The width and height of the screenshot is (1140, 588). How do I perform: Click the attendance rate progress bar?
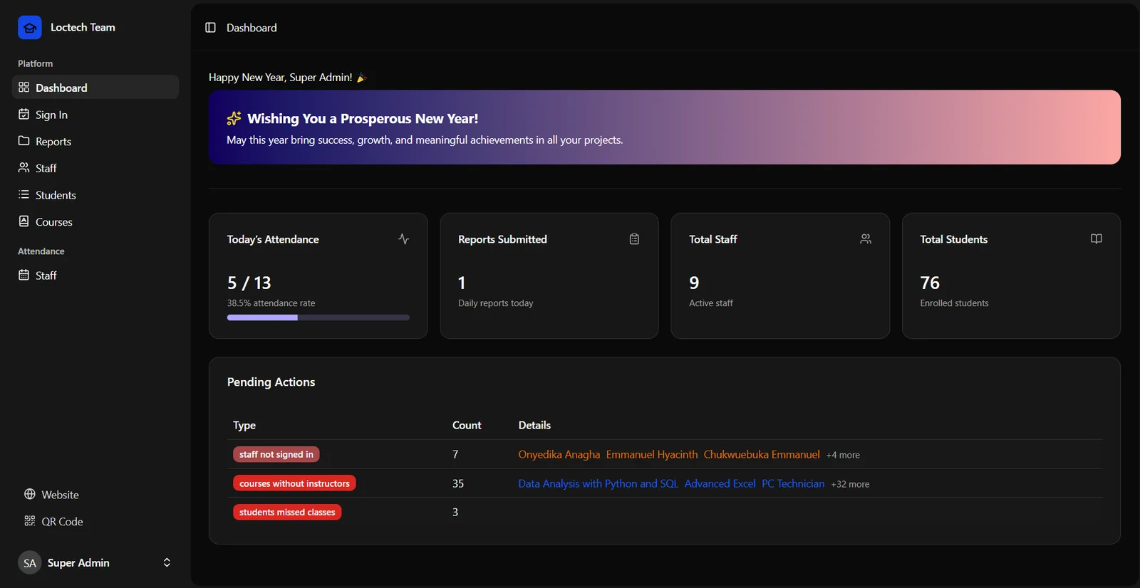318,317
